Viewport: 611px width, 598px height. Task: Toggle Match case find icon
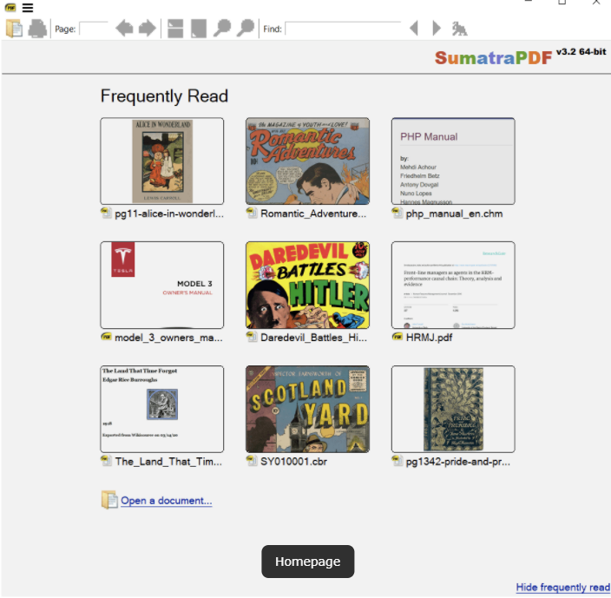(x=459, y=29)
